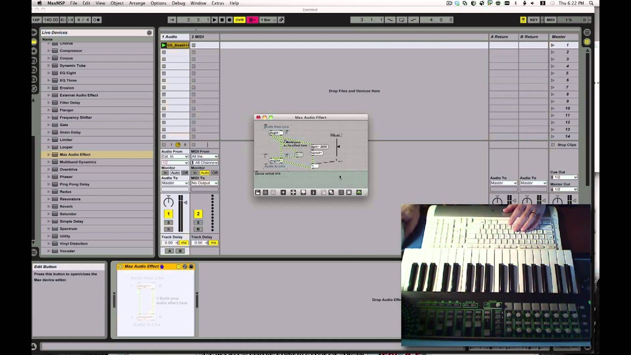
Task: Select Saturator in the device list
Action: point(68,214)
